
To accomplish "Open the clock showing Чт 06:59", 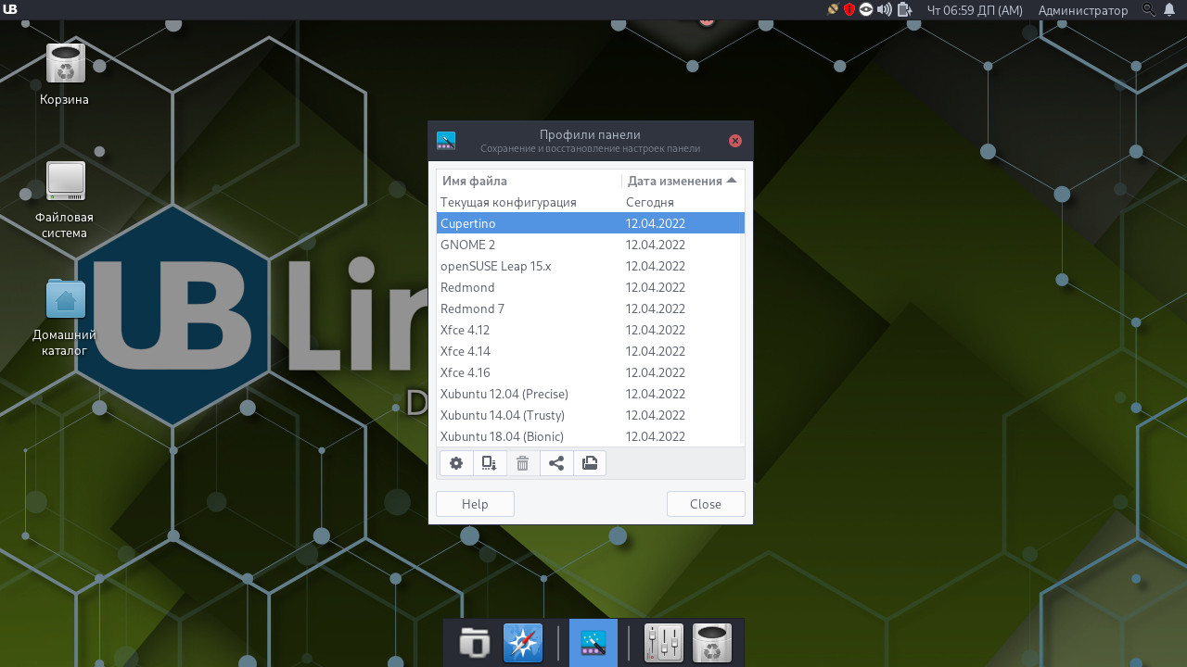I will pyautogui.click(x=975, y=10).
